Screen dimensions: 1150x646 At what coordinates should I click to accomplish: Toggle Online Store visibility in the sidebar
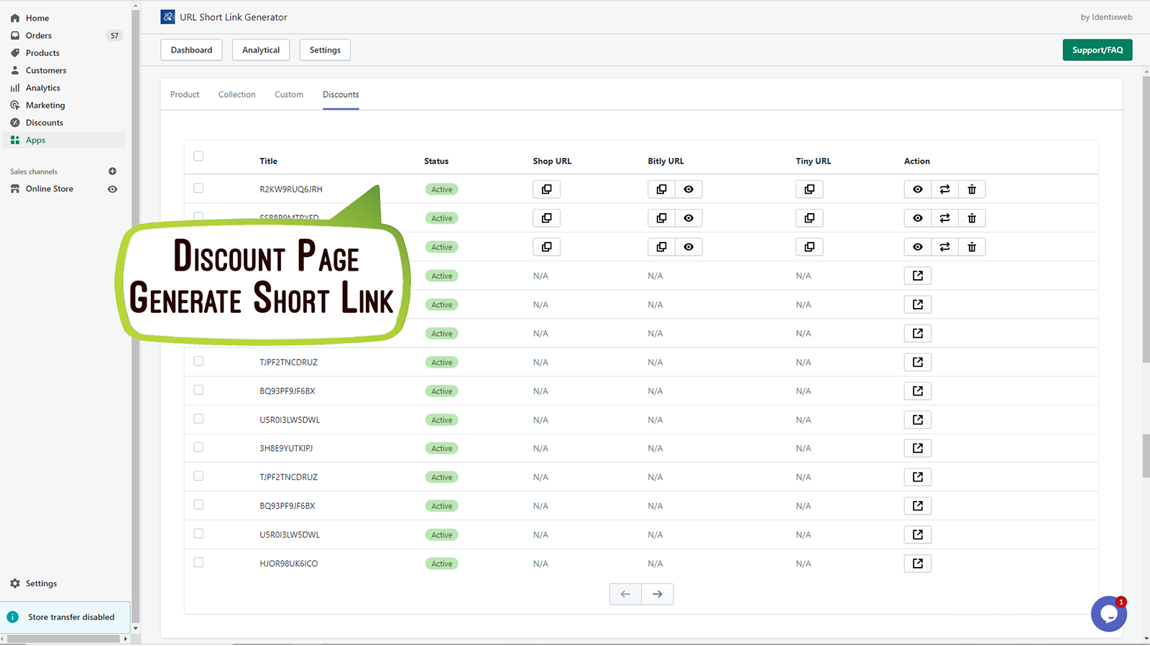(112, 188)
